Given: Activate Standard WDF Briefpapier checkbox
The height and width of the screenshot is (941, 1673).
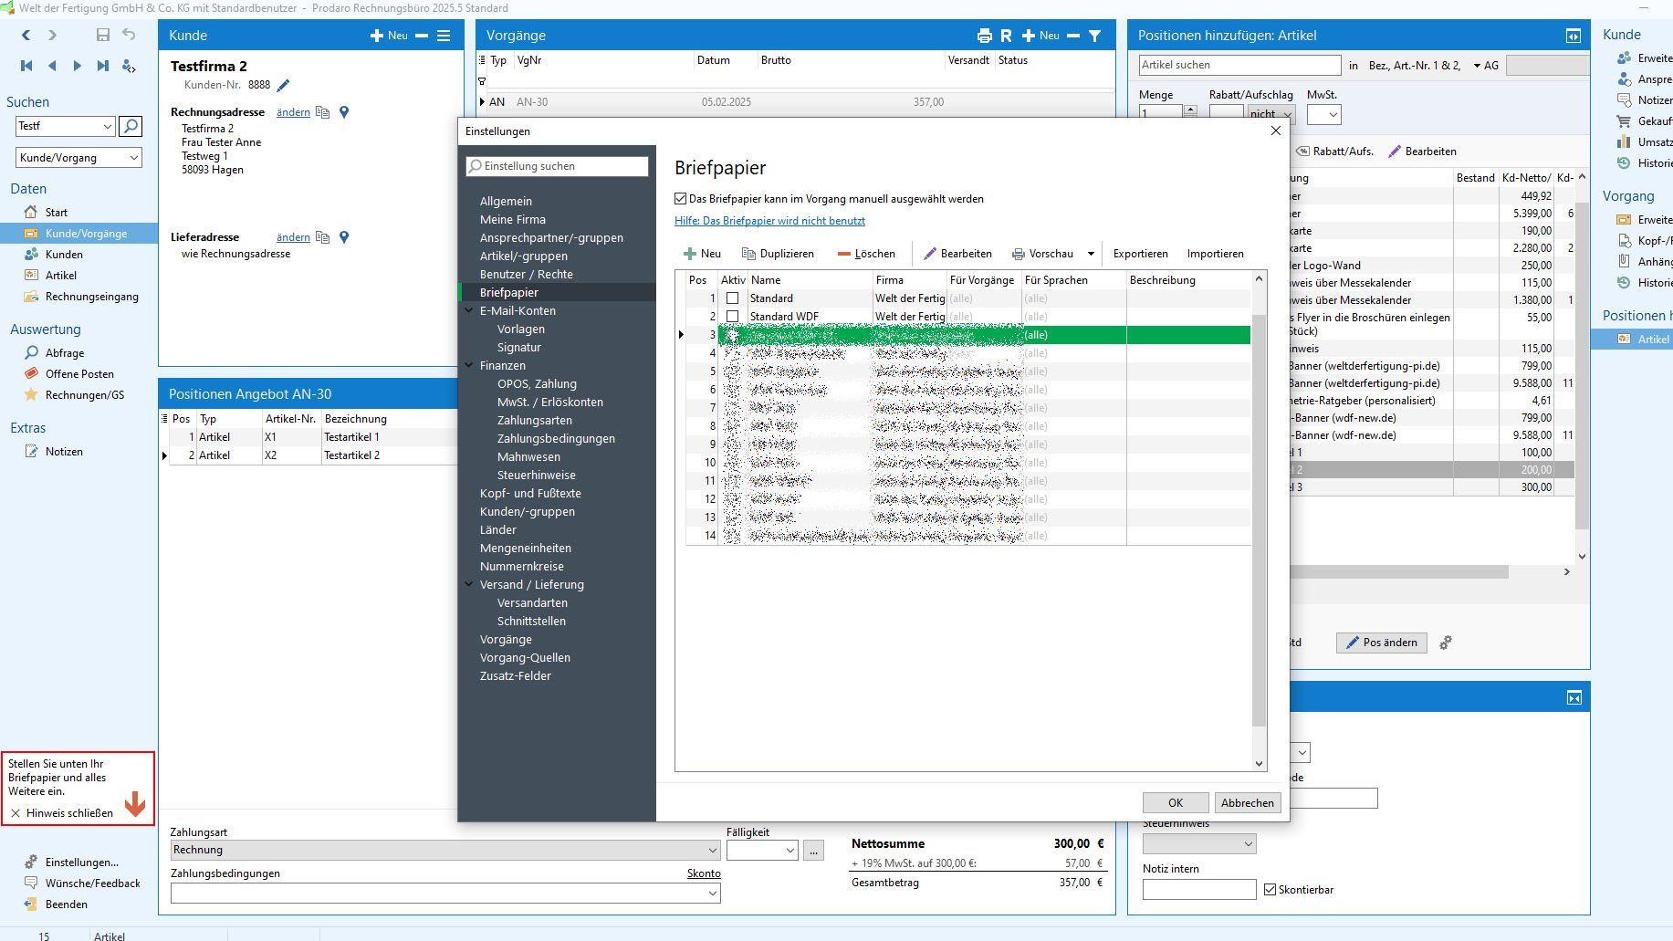Looking at the screenshot, I should [732, 317].
